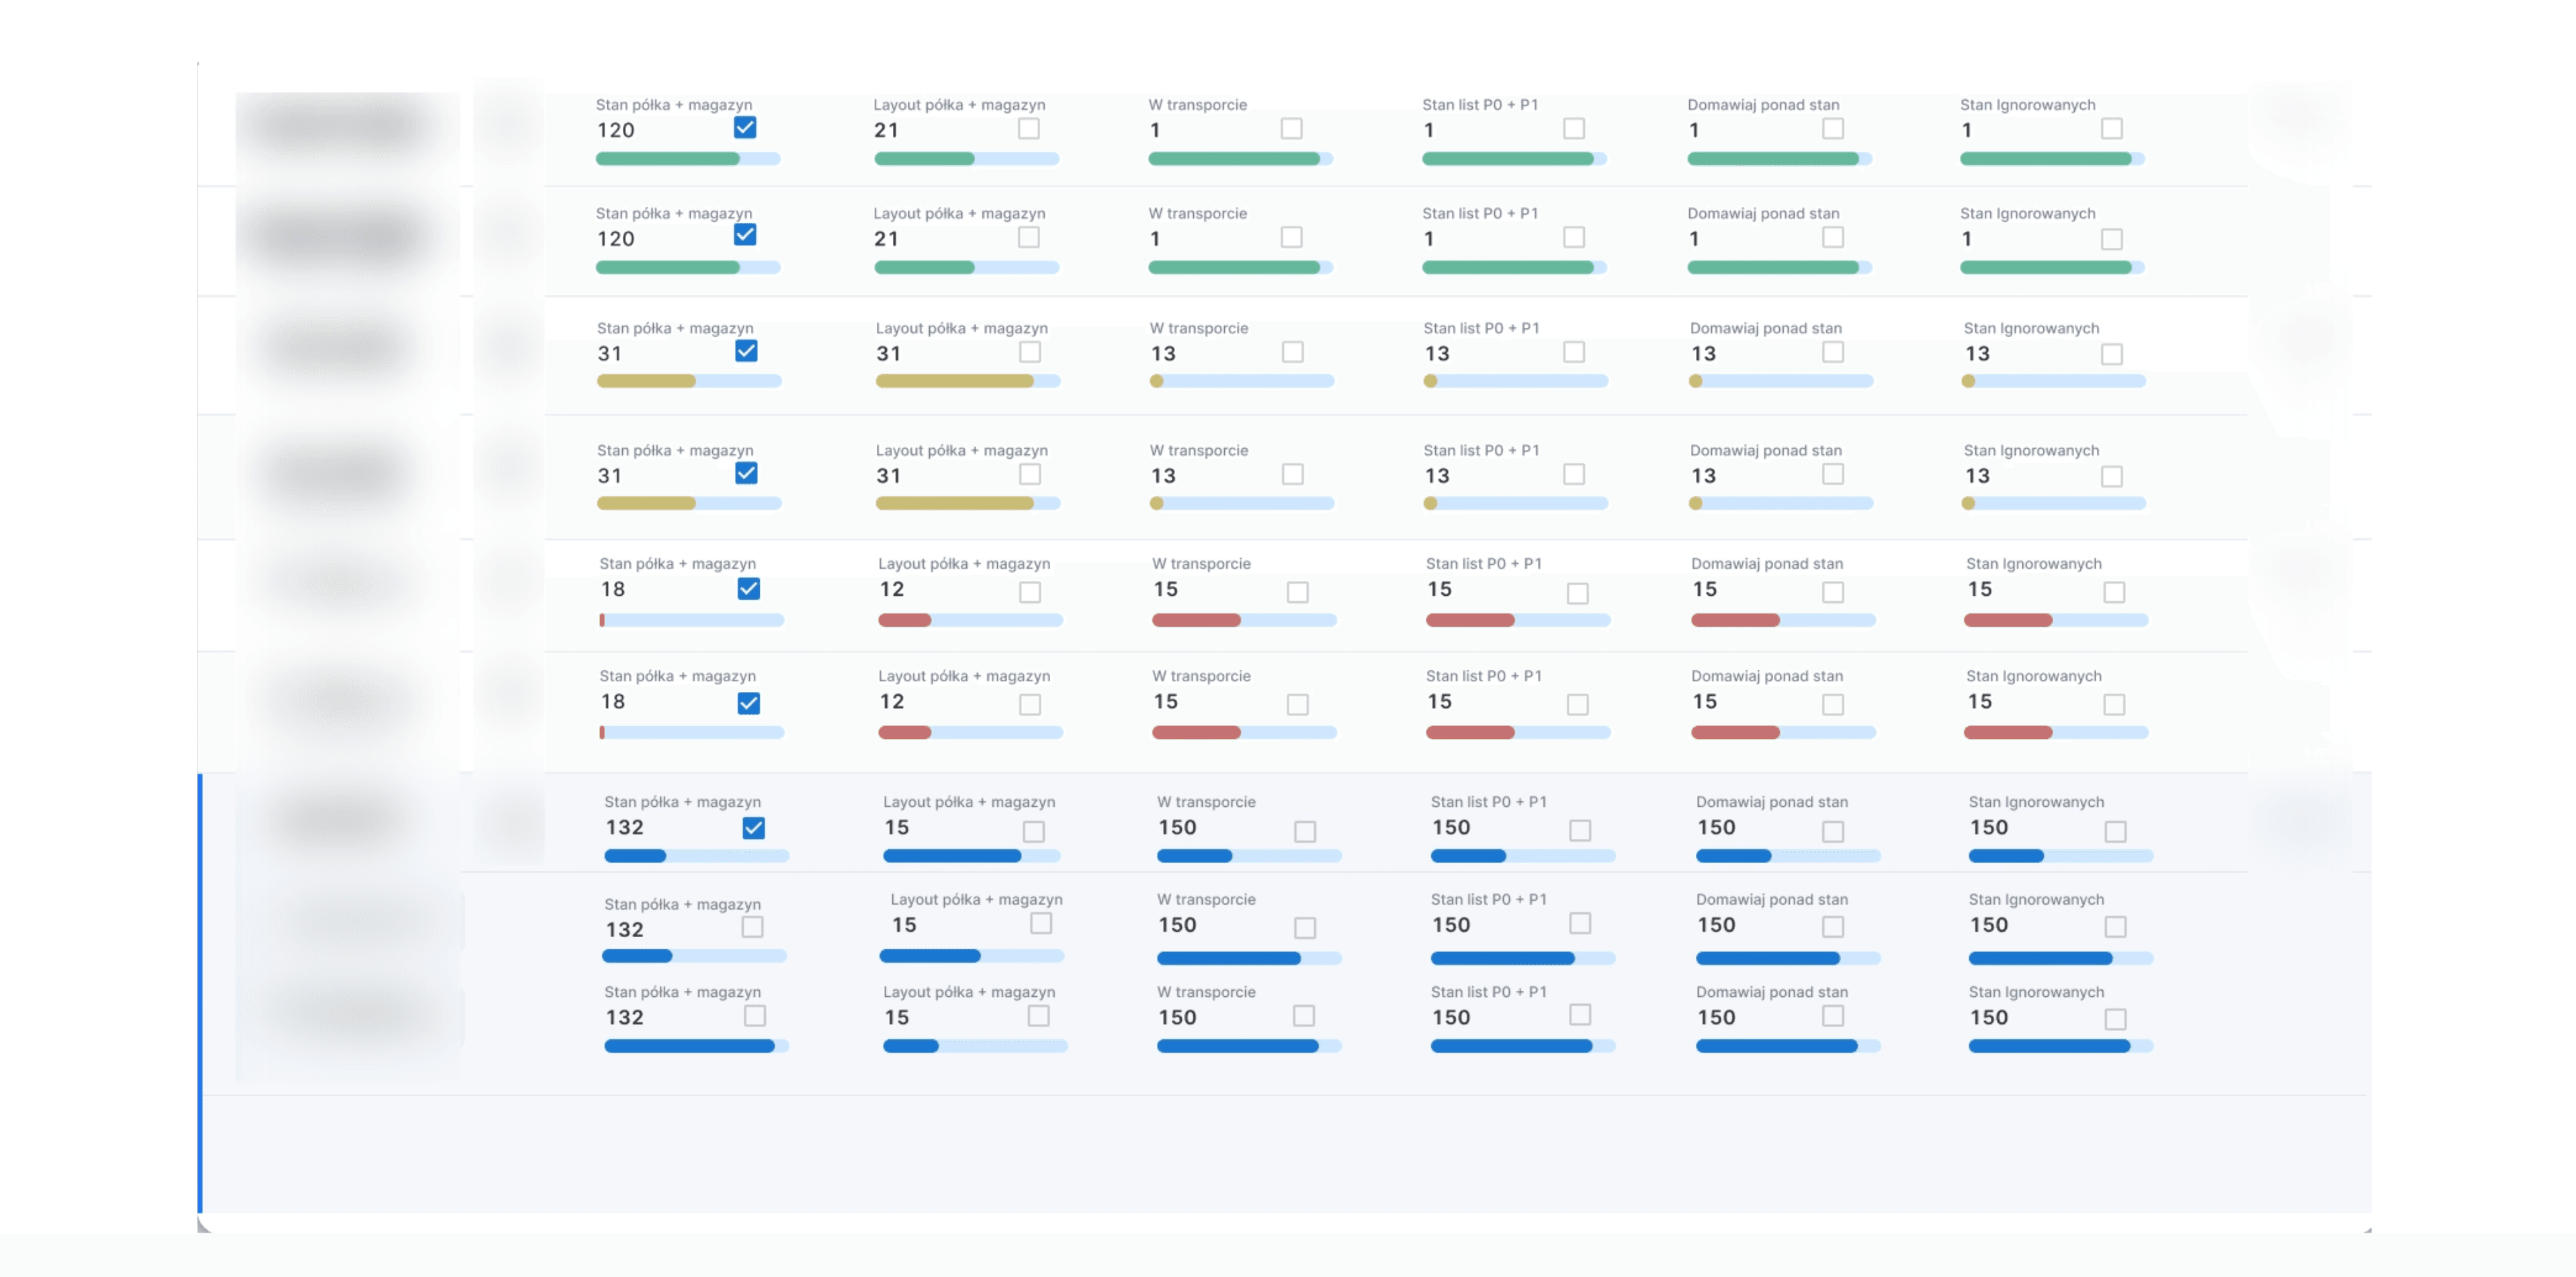The image size is (2576, 1277).
Task: Uncheck Stan półka + magazyn in second 120 row
Action: (745, 235)
